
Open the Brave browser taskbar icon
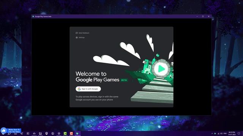coord(46,133)
